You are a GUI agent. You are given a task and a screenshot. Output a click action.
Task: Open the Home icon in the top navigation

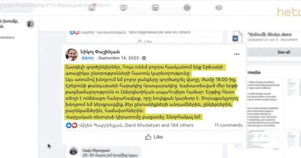[92, 8]
